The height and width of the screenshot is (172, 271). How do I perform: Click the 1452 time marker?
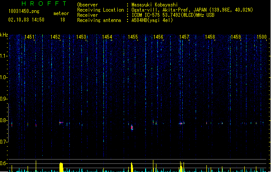[55, 37]
